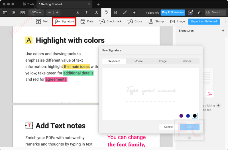
Task: Click the right panel collapse handle
Action: pos(225,22)
